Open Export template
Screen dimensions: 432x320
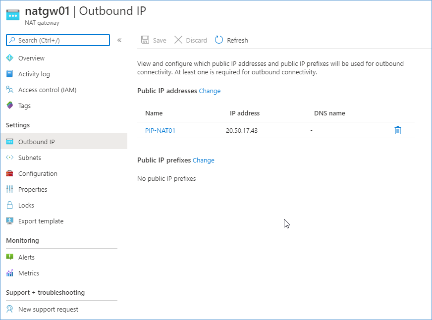[41, 221]
